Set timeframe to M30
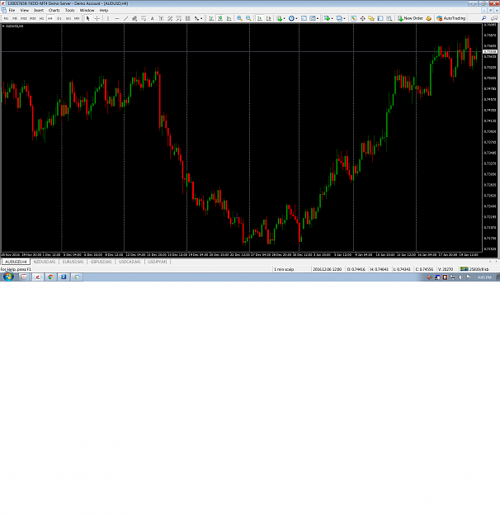 [x=32, y=18]
